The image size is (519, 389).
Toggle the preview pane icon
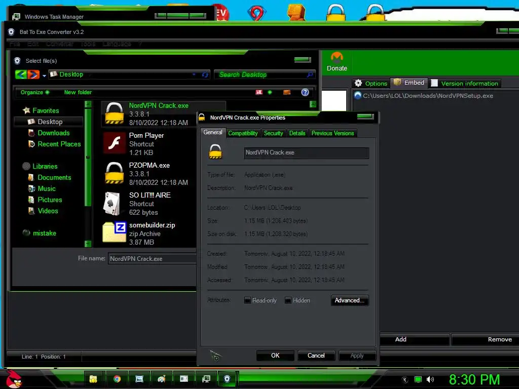coord(287,92)
